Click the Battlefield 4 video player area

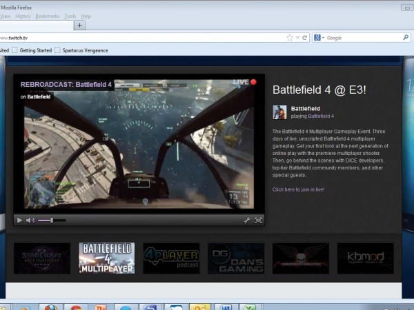139,144
